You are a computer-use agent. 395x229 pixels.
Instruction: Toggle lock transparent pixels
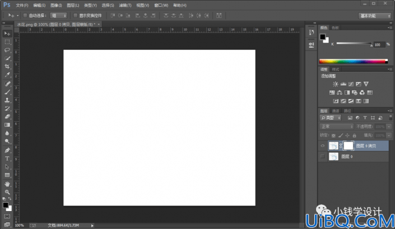[x=333, y=136]
